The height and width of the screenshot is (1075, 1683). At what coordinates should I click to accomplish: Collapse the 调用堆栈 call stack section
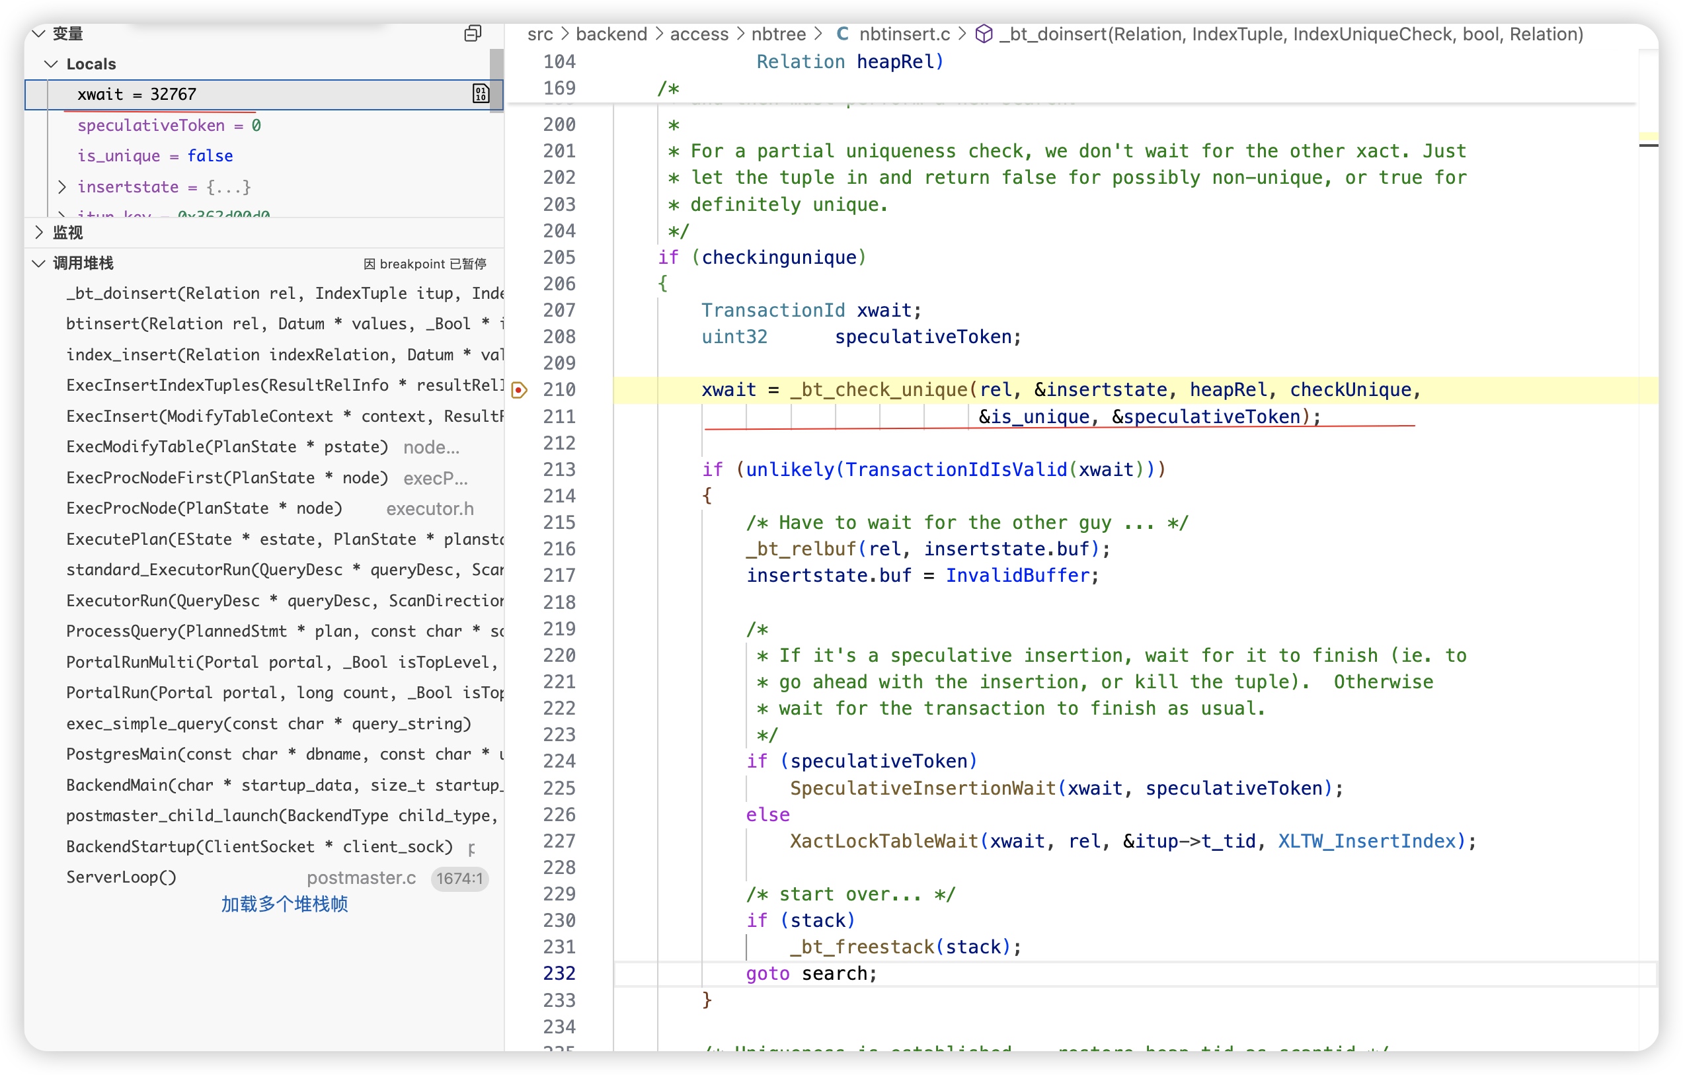tap(39, 264)
